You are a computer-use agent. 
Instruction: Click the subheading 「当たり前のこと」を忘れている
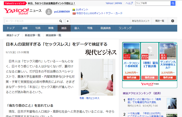click(x=30, y=106)
